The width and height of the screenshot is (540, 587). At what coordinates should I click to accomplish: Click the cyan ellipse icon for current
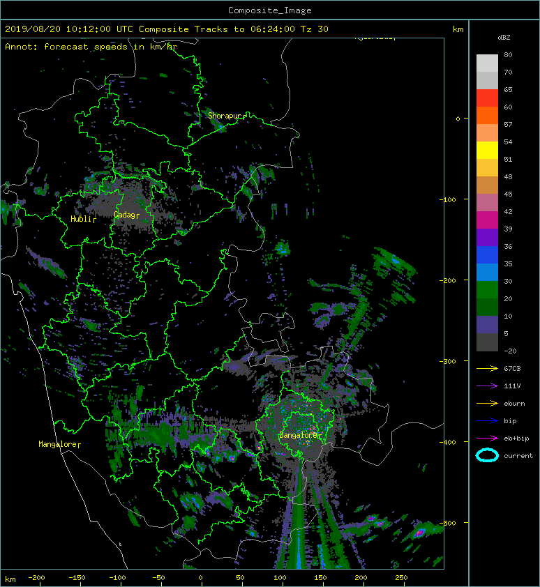(x=487, y=455)
